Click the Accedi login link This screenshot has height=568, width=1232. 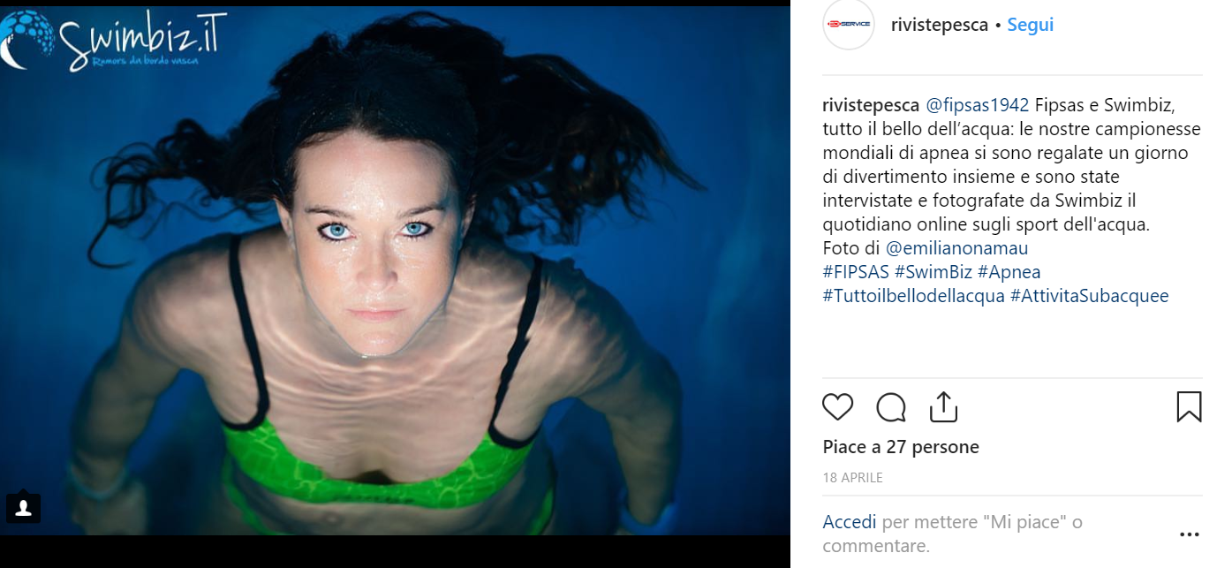click(850, 522)
